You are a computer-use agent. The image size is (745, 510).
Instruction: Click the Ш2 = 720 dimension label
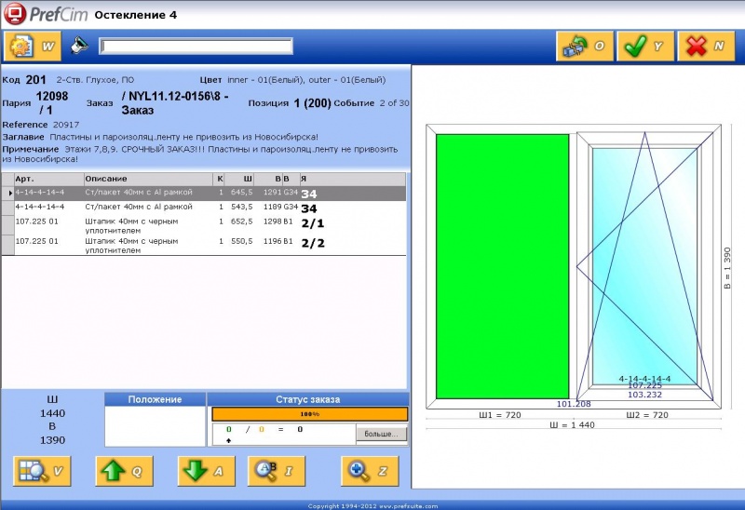pyautogui.click(x=647, y=415)
